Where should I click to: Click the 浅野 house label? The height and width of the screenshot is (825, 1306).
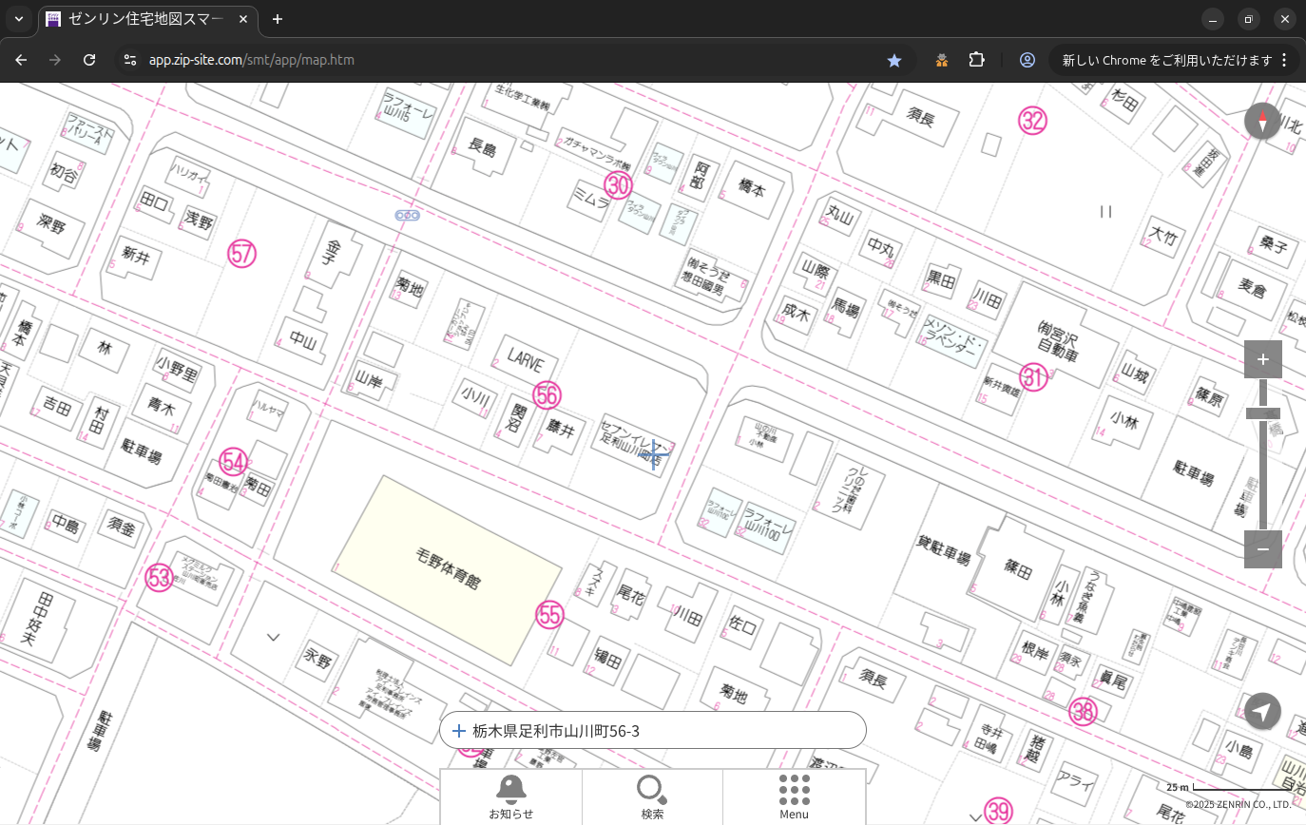200,222
